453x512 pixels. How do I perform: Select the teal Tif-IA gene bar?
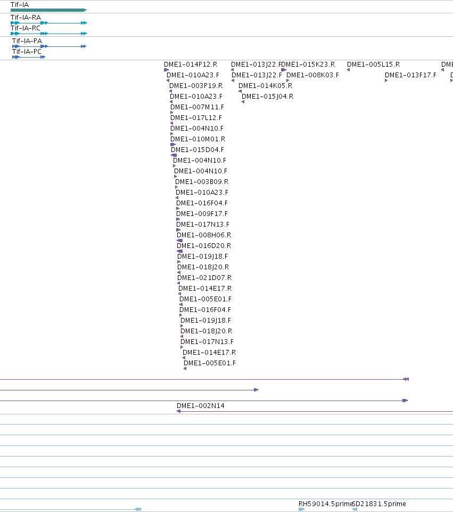pos(48,10)
